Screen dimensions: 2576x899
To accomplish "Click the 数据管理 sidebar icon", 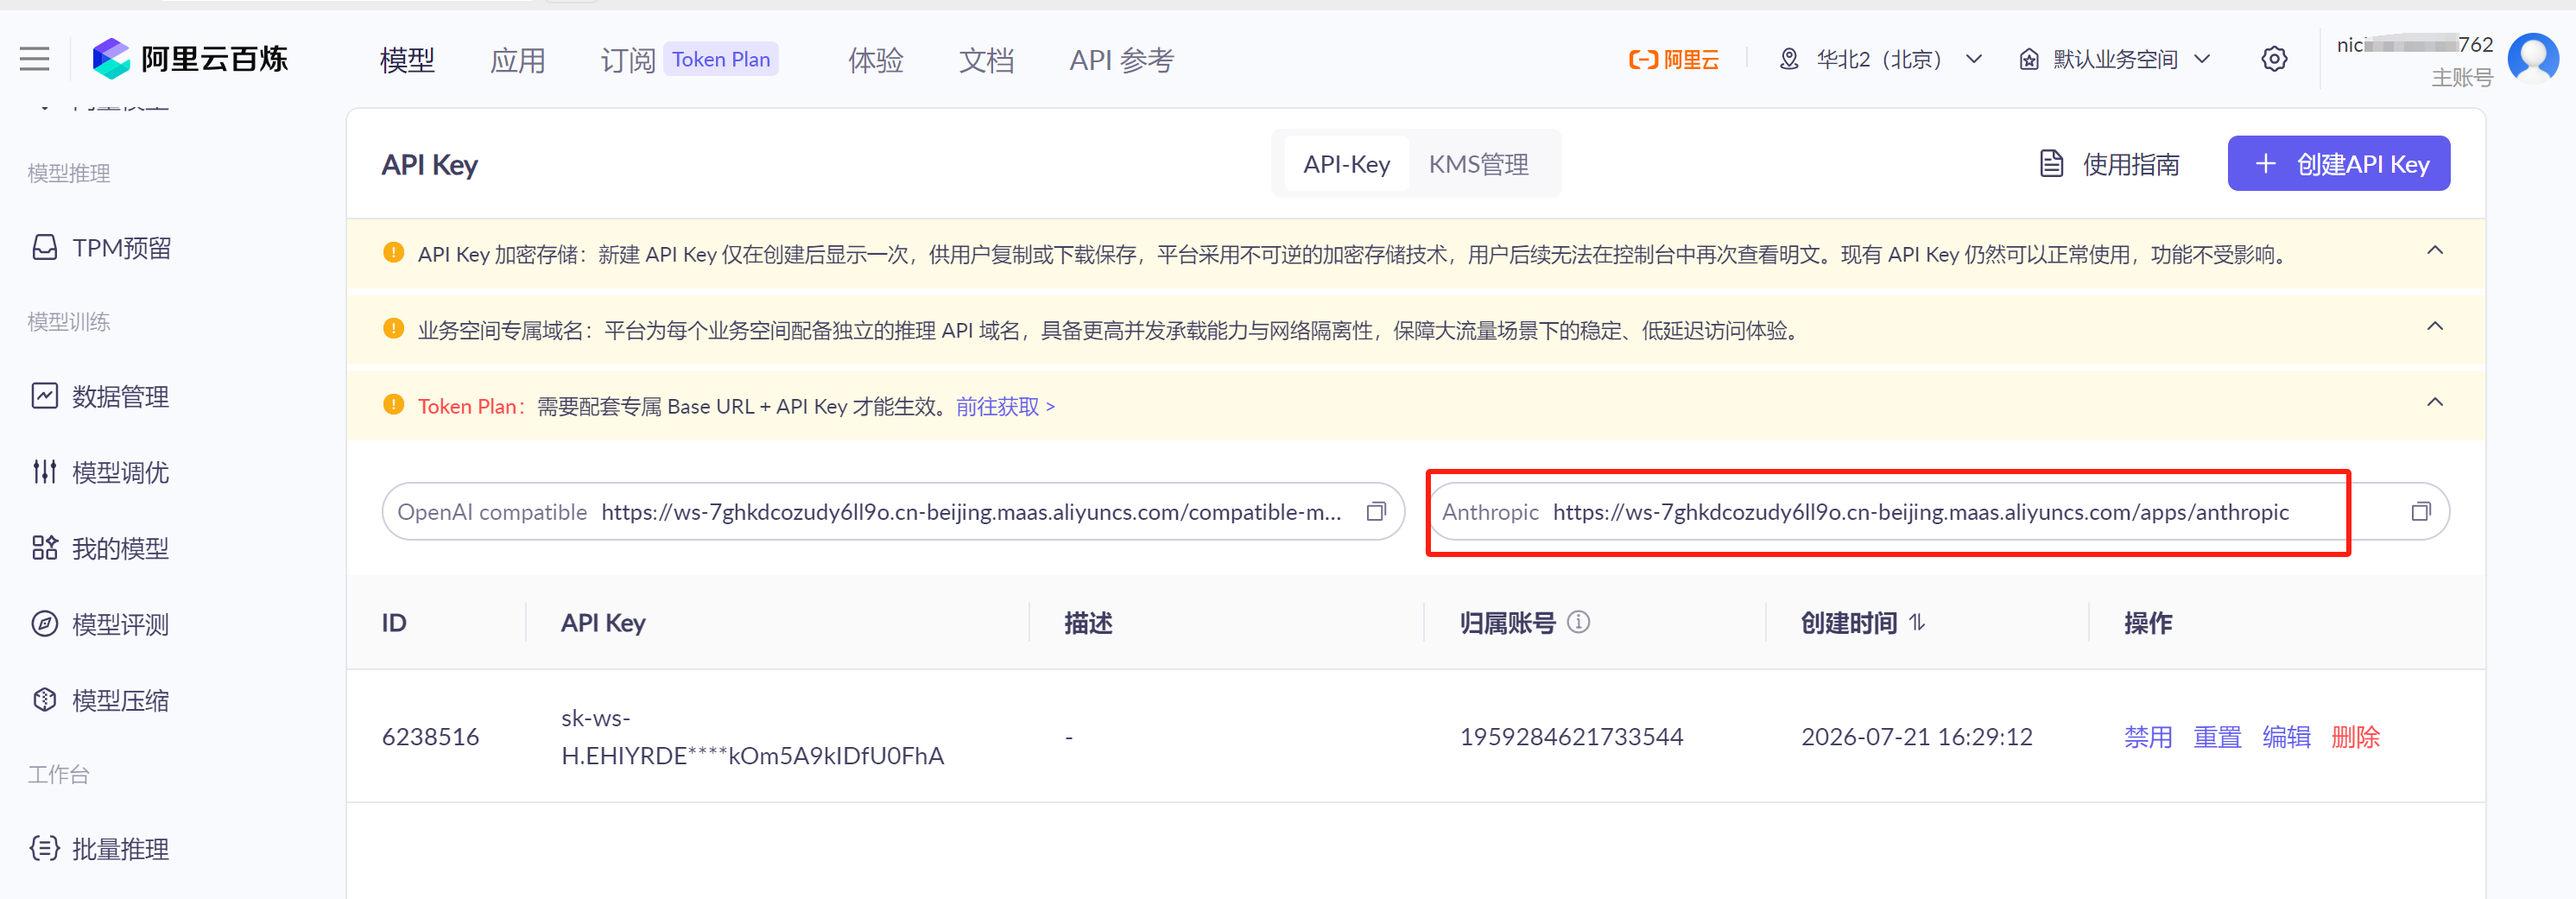I will point(45,396).
